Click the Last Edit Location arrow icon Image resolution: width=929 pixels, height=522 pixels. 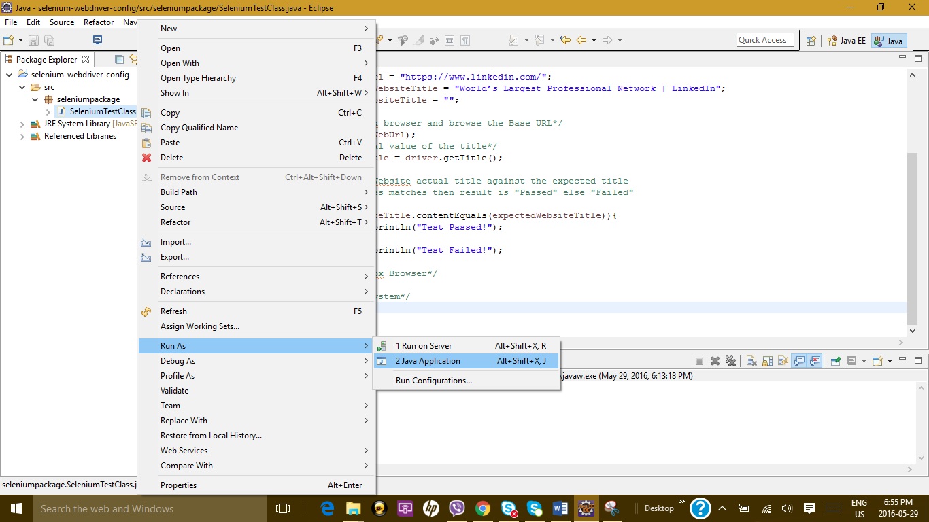point(564,40)
